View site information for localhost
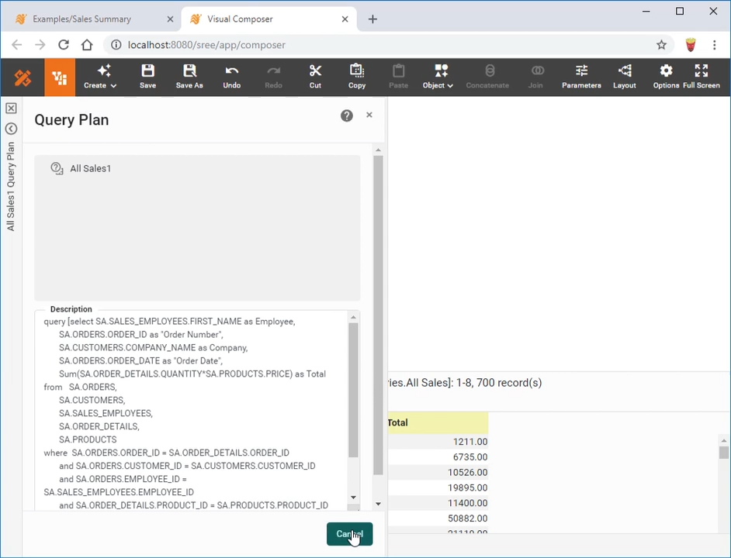Image resolution: width=731 pixels, height=558 pixels. tap(116, 45)
